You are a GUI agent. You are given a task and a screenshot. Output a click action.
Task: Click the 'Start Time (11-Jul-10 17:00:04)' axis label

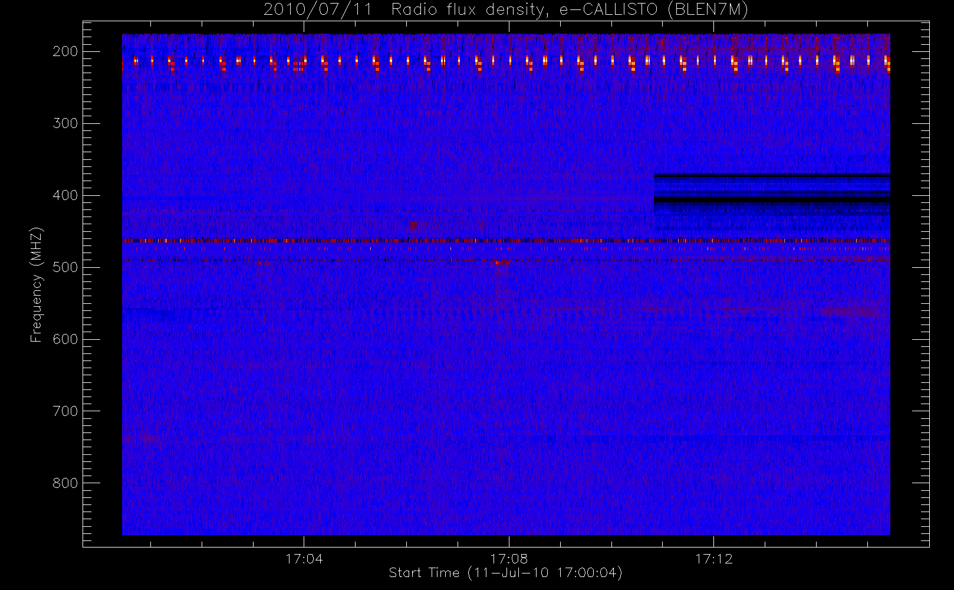506,573
